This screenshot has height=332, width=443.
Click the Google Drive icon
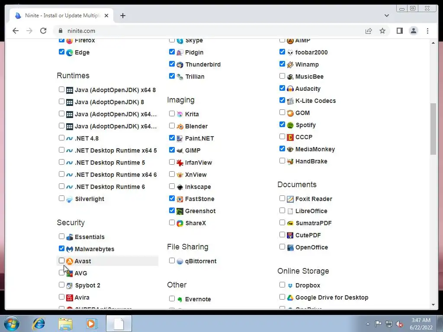click(290, 297)
